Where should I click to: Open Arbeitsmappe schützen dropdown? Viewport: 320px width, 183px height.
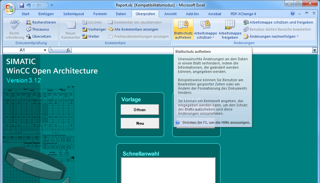coord(205,30)
